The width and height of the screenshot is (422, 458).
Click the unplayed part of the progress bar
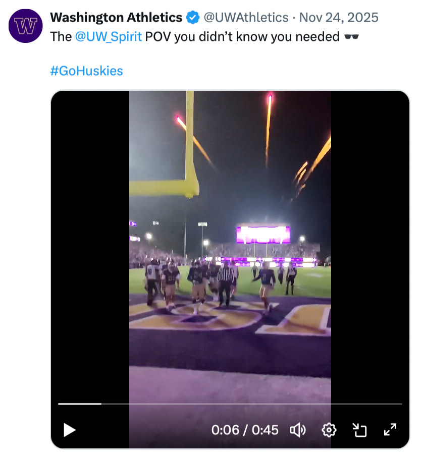252,404
